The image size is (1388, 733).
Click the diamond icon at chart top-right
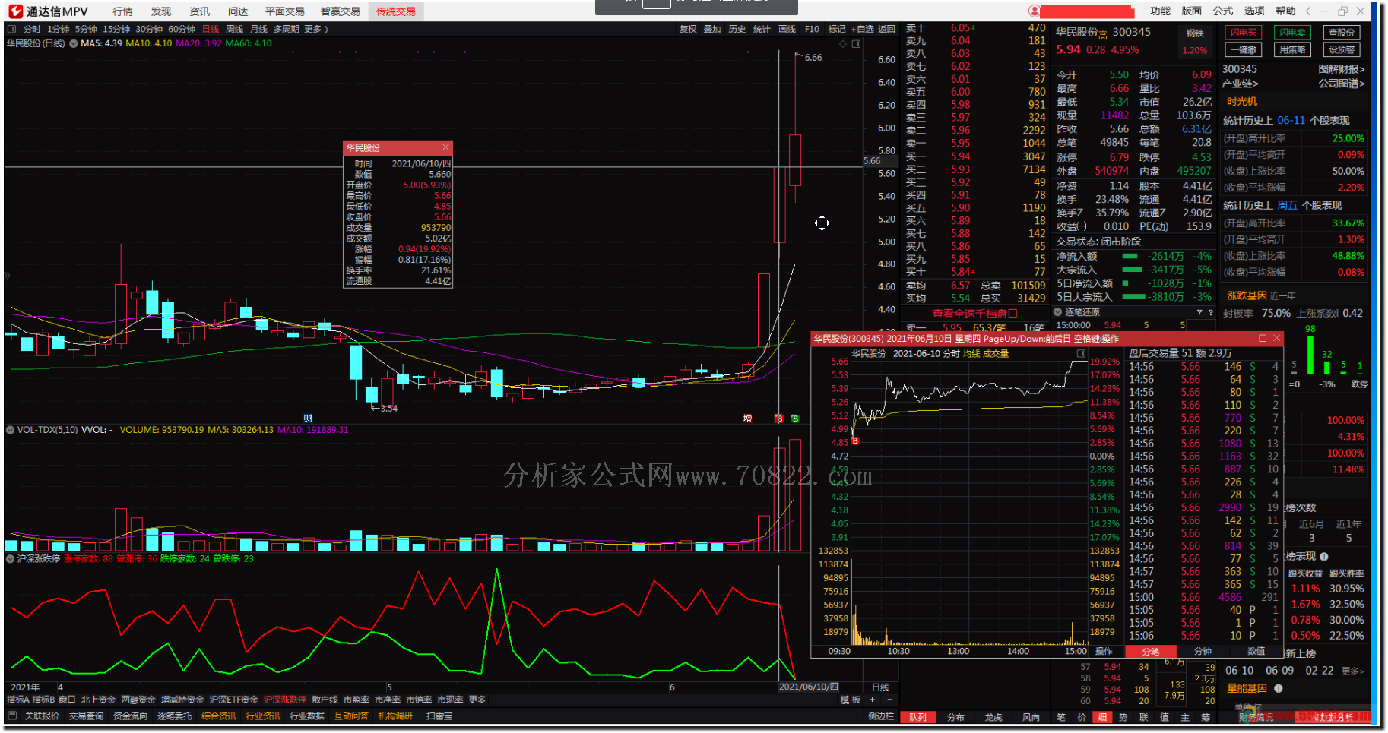[x=843, y=43]
